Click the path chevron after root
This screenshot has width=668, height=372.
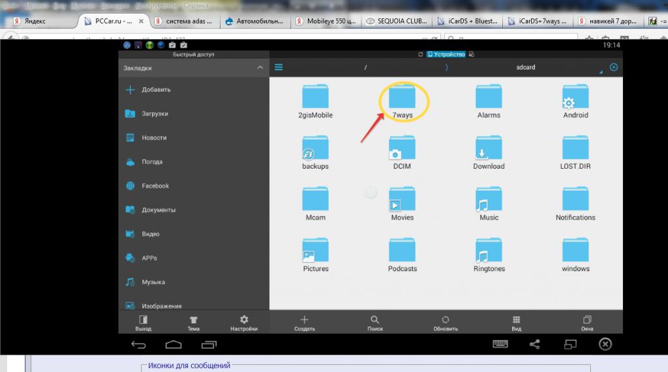446,67
